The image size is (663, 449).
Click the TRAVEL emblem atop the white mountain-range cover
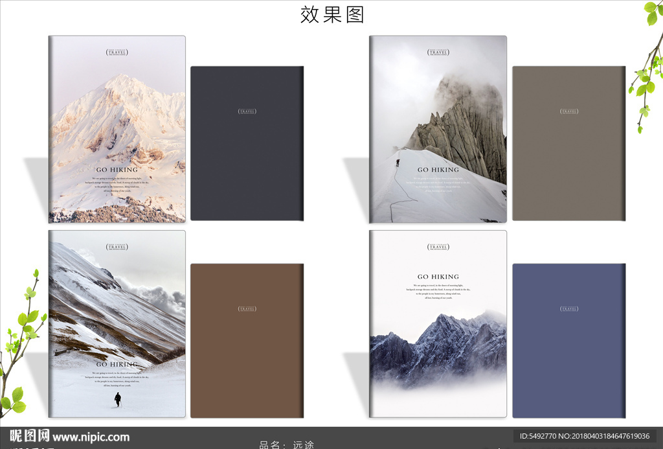tap(438, 247)
